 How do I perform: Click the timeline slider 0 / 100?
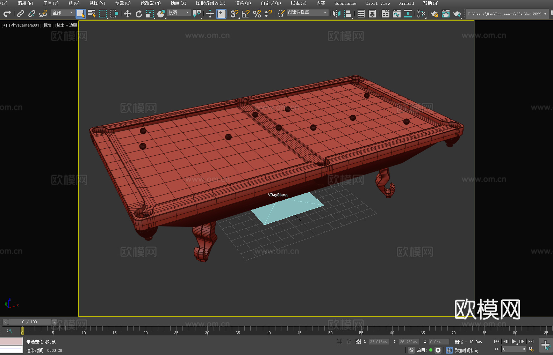(x=30, y=322)
